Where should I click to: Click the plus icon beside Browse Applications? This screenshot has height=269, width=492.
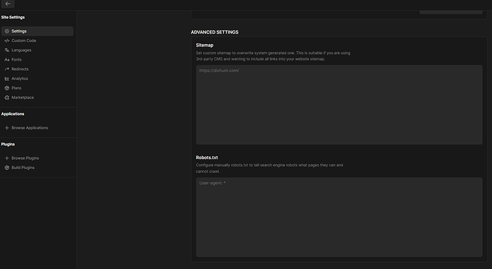[x=7, y=128]
